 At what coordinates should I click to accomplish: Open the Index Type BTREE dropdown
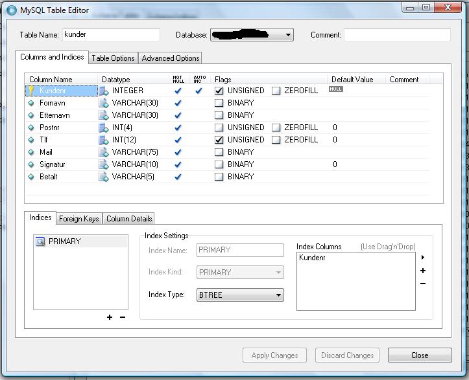tap(240, 295)
